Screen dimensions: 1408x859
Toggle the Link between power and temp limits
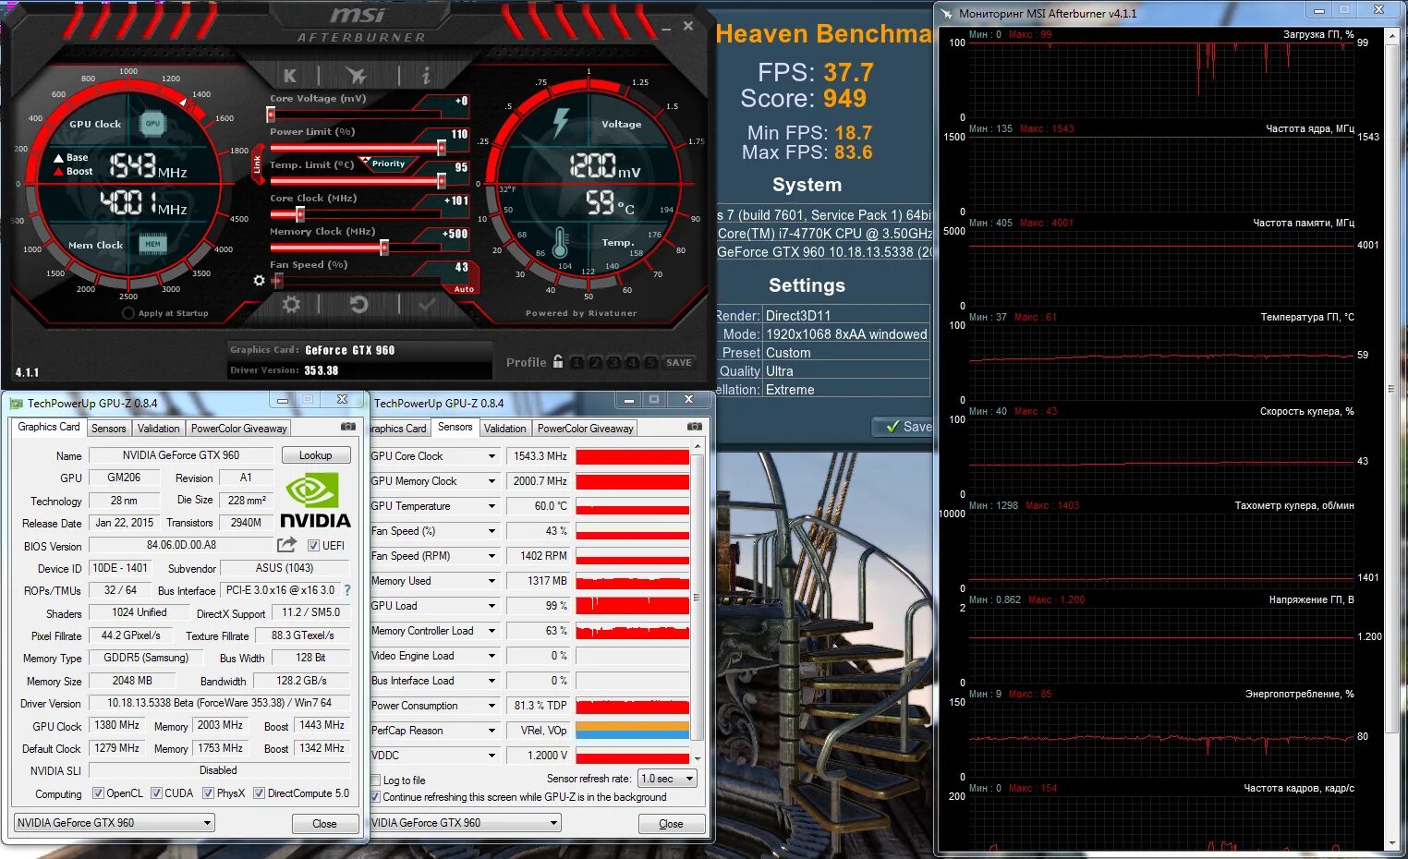(257, 163)
